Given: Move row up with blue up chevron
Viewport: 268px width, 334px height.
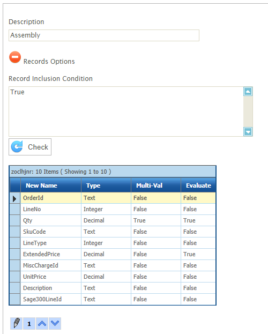Looking at the screenshot, I should coord(42,324).
